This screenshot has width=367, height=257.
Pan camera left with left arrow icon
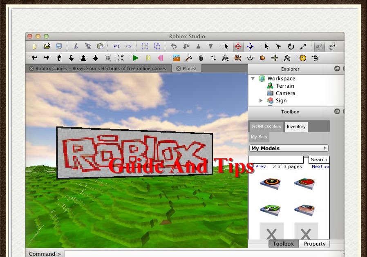coord(34,58)
